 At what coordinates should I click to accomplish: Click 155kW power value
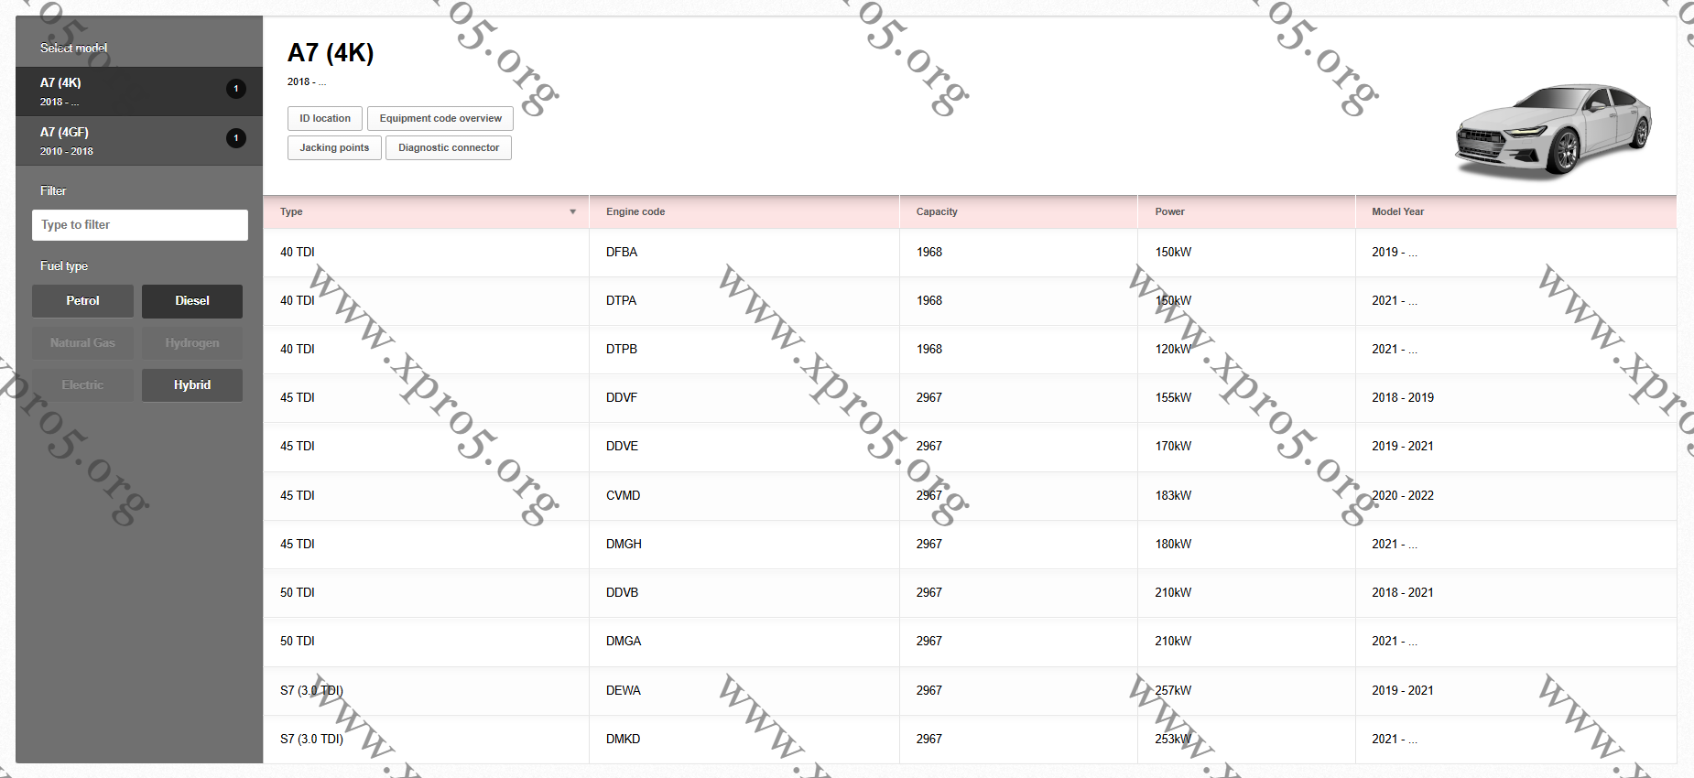tap(1173, 397)
